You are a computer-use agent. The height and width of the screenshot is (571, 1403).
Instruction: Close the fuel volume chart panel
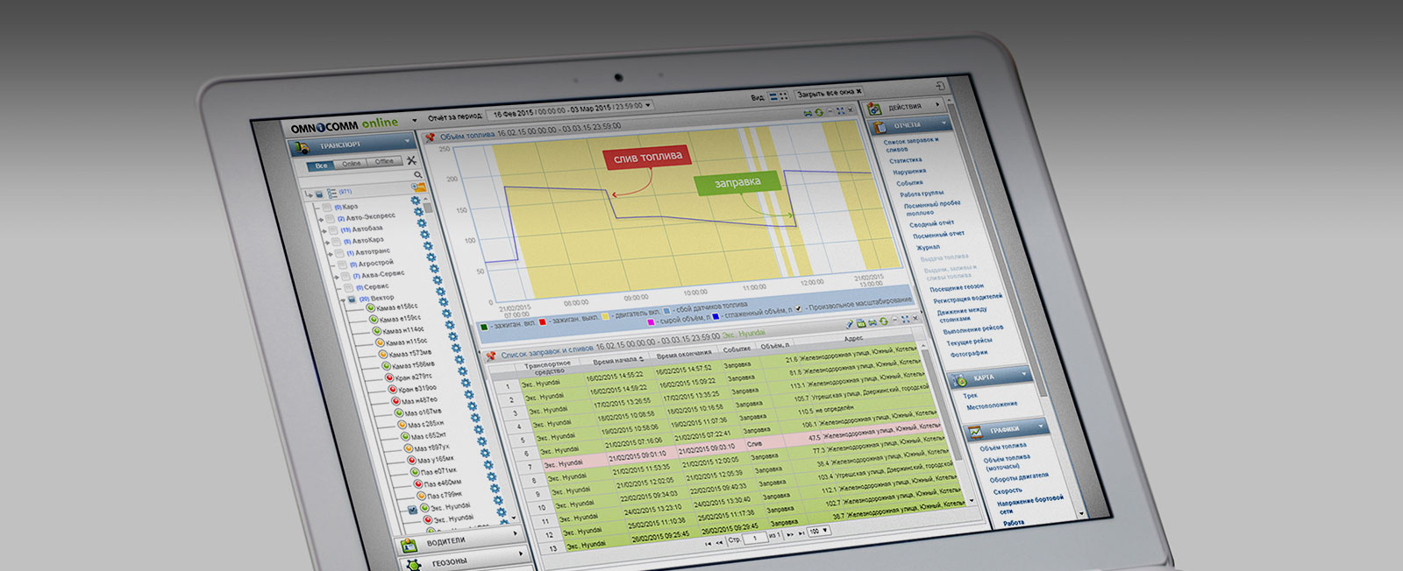[x=849, y=110]
